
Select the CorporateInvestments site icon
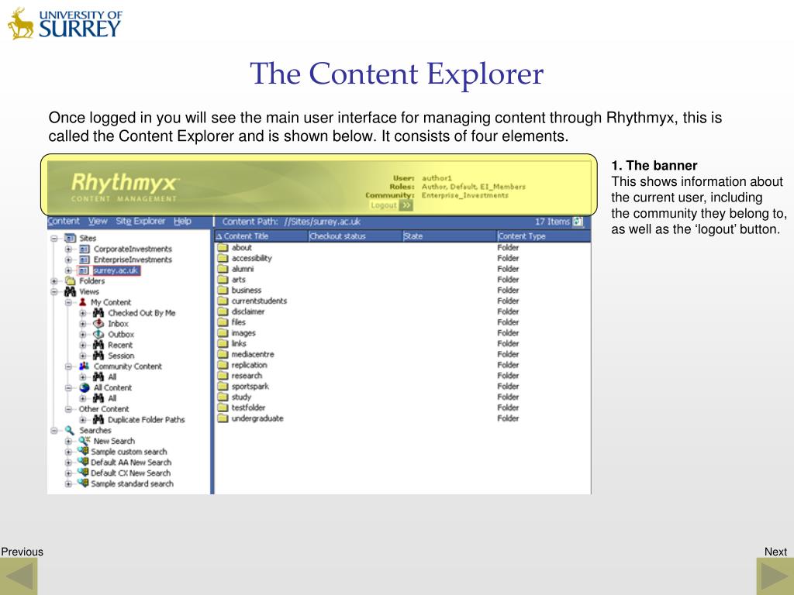coord(85,249)
